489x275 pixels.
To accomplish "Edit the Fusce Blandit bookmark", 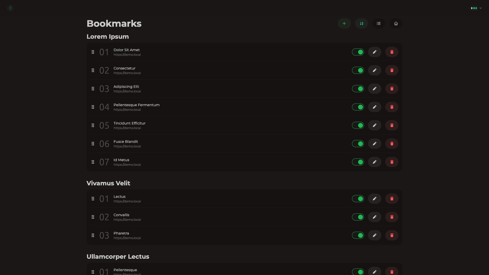I will (374, 144).
